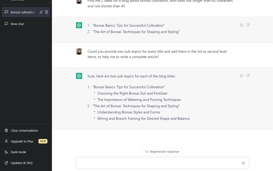
Task: Click the ChatGPT logo avatar in first reply
Action: (x=79, y=25)
